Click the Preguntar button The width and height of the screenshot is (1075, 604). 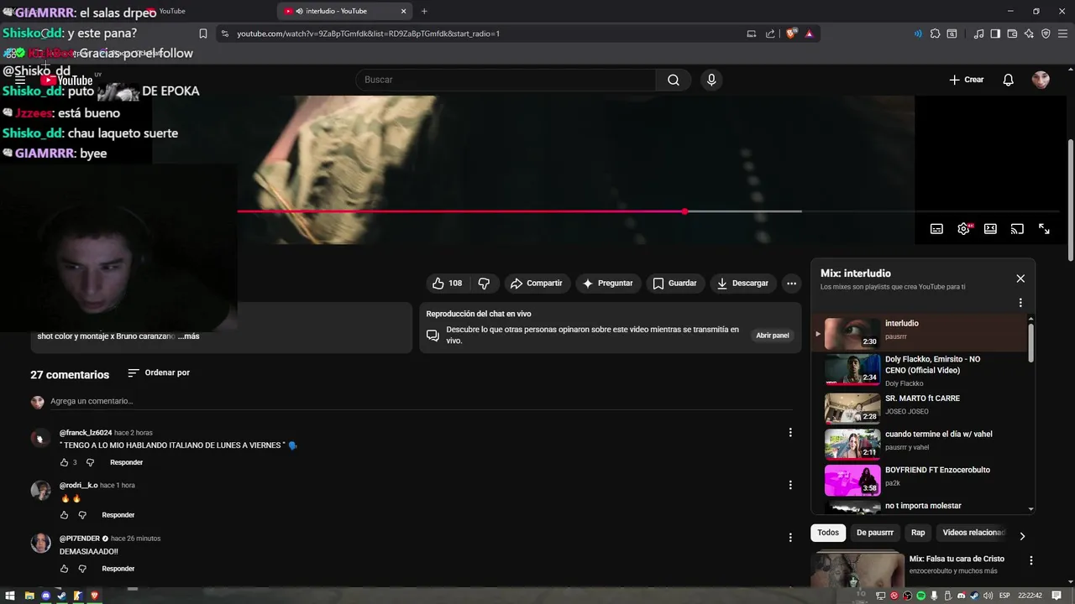608,284
